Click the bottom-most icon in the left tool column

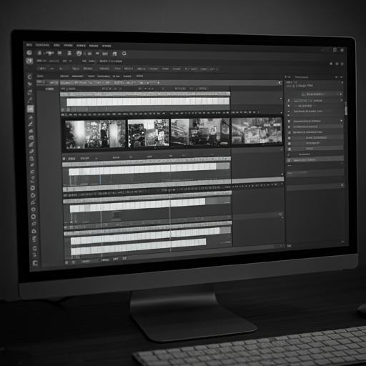(x=35, y=263)
